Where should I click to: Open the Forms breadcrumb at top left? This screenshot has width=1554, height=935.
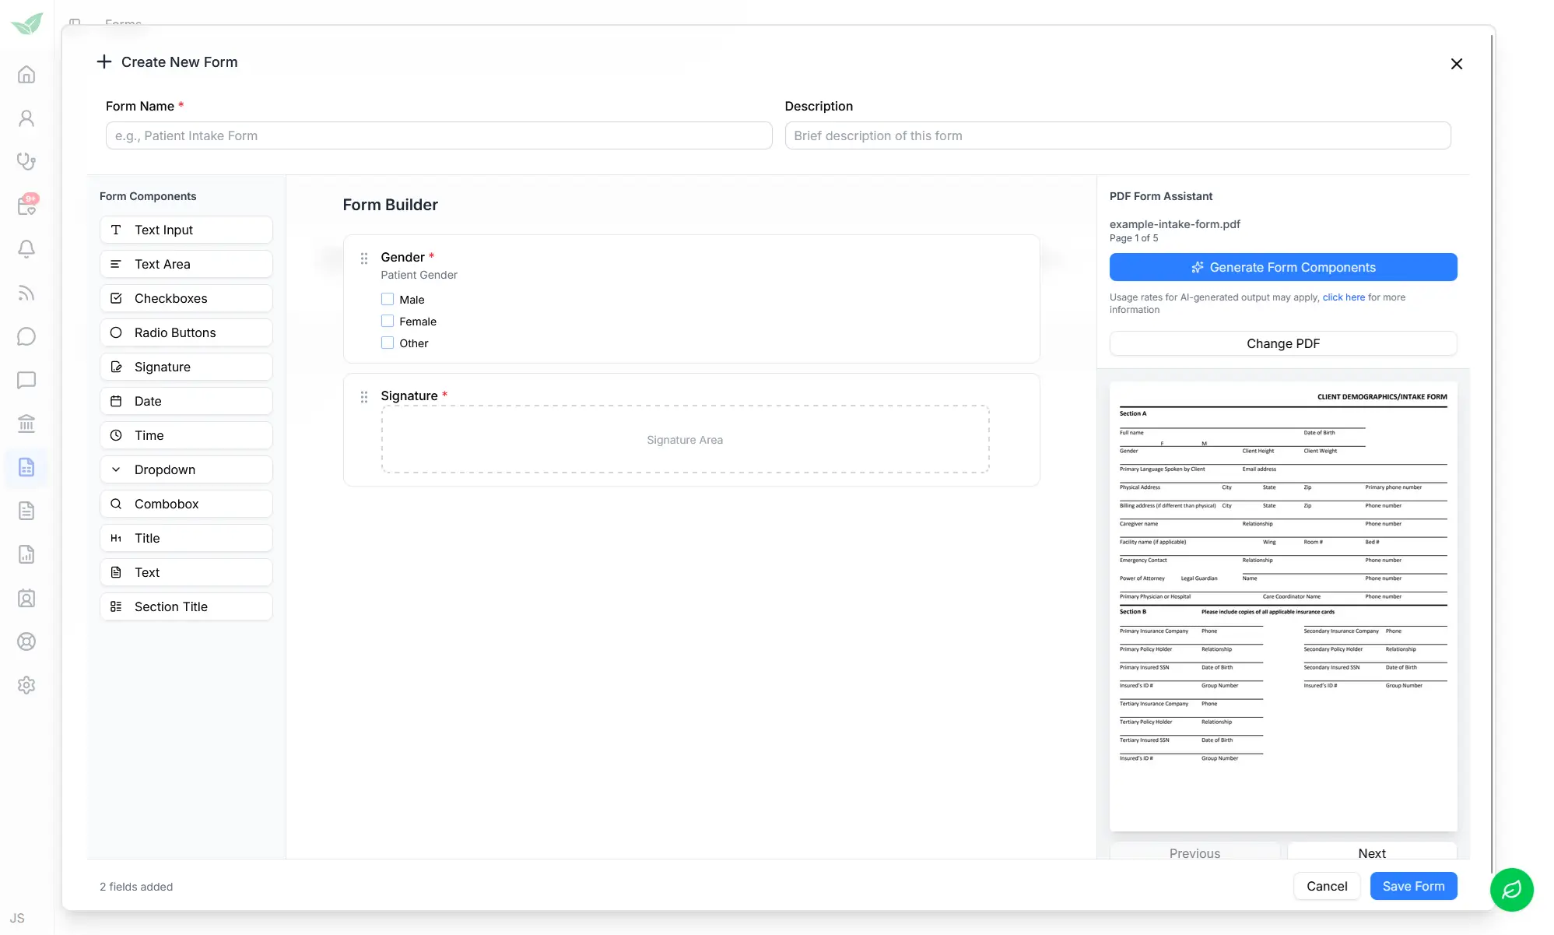[122, 23]
